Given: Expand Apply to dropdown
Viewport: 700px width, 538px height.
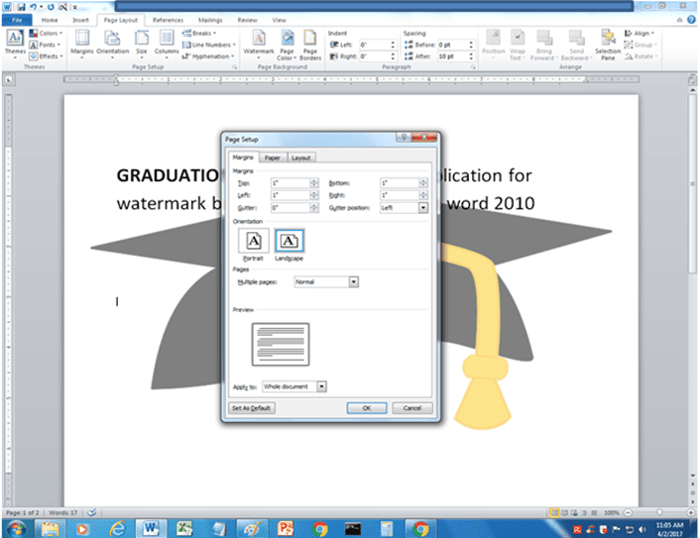Looking at the screenshot, I should coord(322,386).
